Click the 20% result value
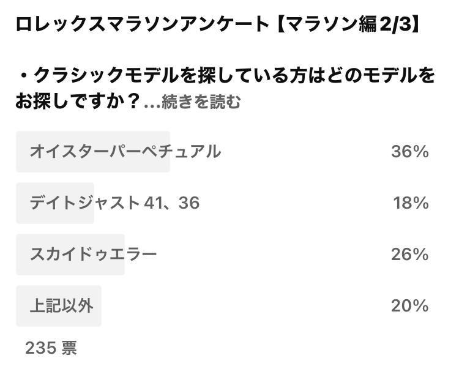The height and width of the screenshot is (369, 459). click(410, 306)
